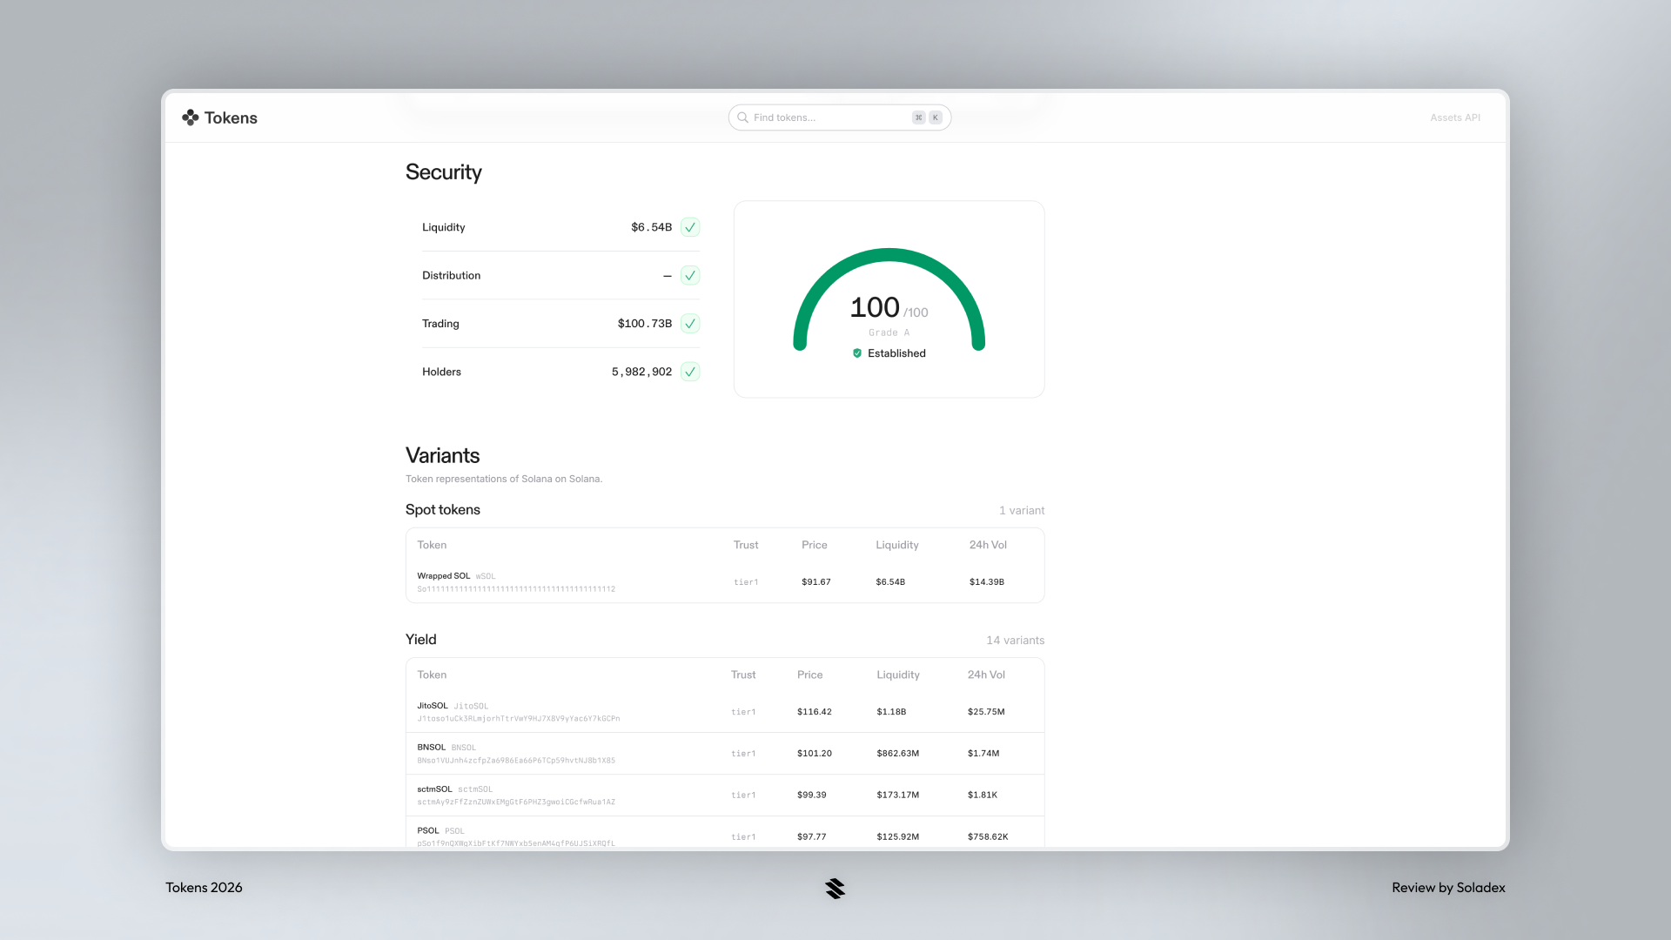Expand the Spot tokens 1 variant count
This screenshot has height=940, width=1671.
pyautogui.click(x=1022, y=510)
